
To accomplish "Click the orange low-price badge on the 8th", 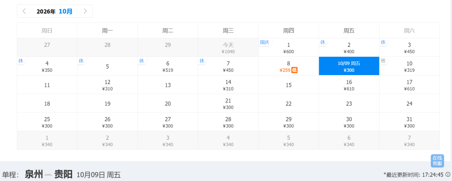I will [294, 70].
